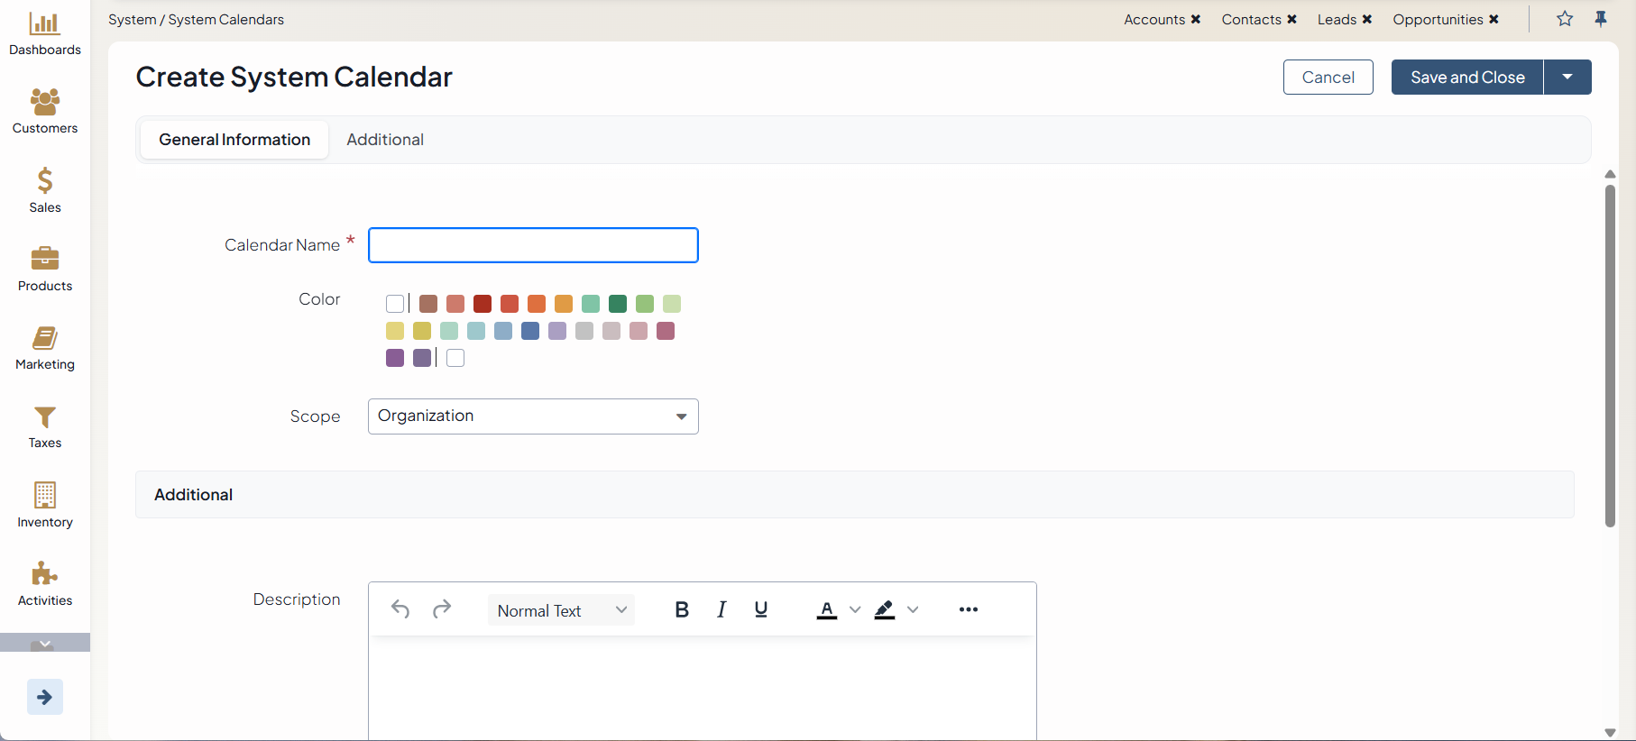Open the Marketing book icon
1636x741 pixels.
(x=44, y=339)
